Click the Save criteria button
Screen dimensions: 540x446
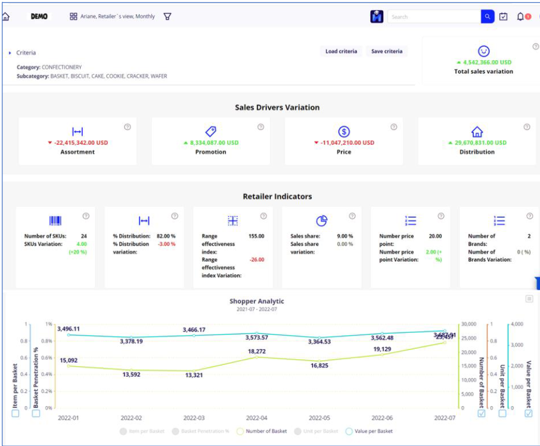386,51
